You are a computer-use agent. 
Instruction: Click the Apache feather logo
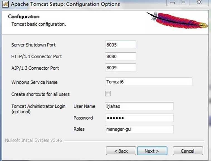point(177,20)
